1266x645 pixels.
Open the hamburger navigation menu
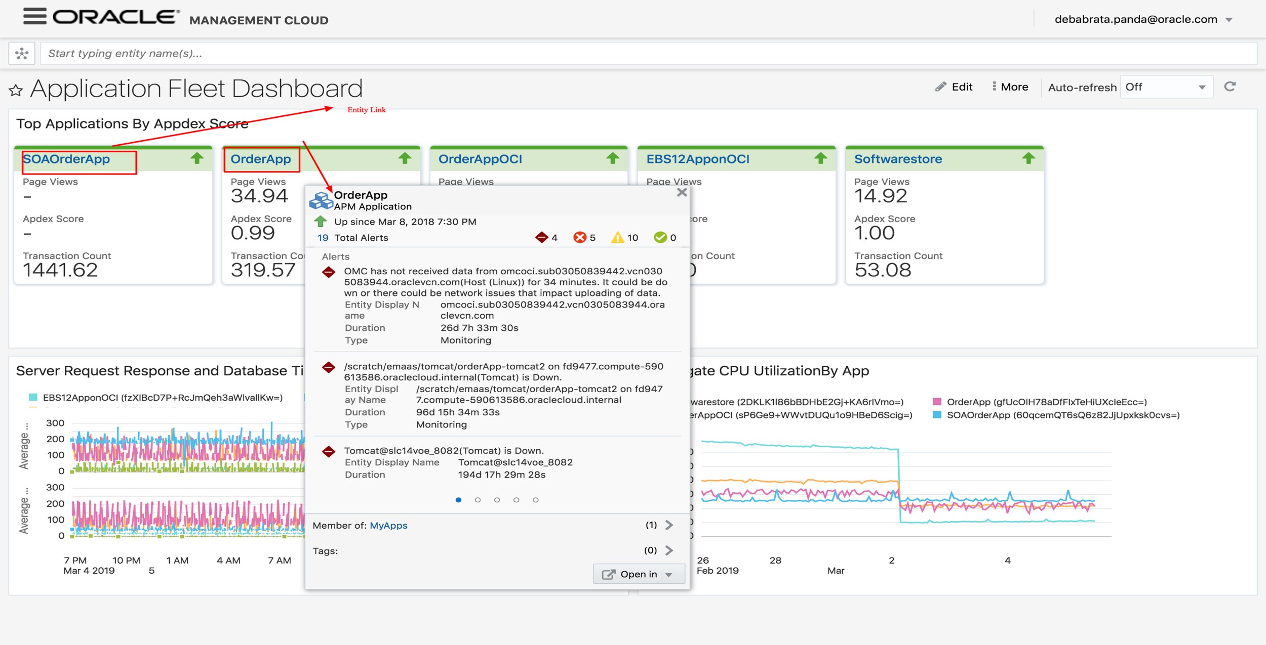tap(34, 16)
